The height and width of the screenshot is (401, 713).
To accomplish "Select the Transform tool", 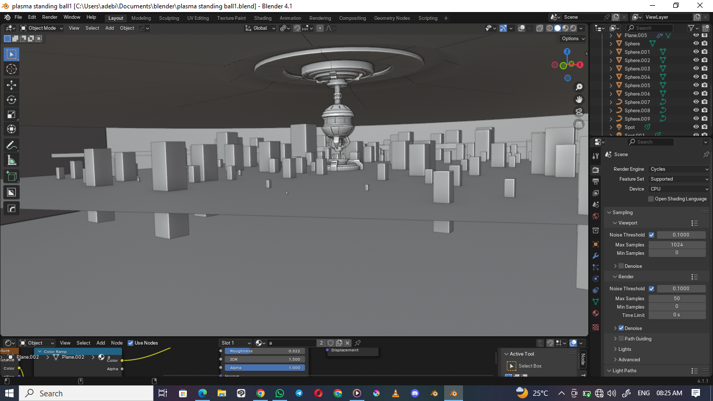I will (x=11, y=129).
